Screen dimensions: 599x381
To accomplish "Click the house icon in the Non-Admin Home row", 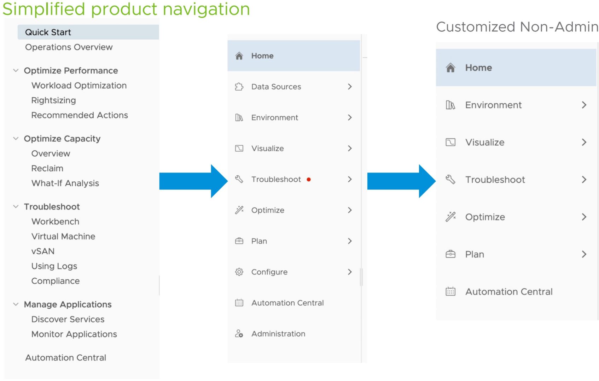I will pyautogui.click(x=450, y=68).
